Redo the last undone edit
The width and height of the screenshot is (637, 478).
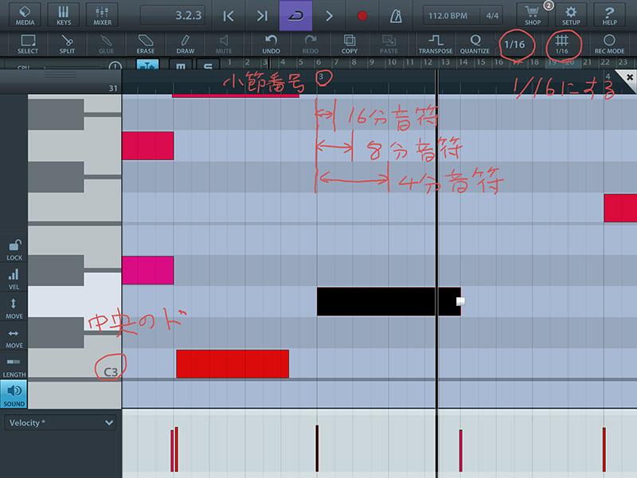pyautogui.click(x=311, y=44)
